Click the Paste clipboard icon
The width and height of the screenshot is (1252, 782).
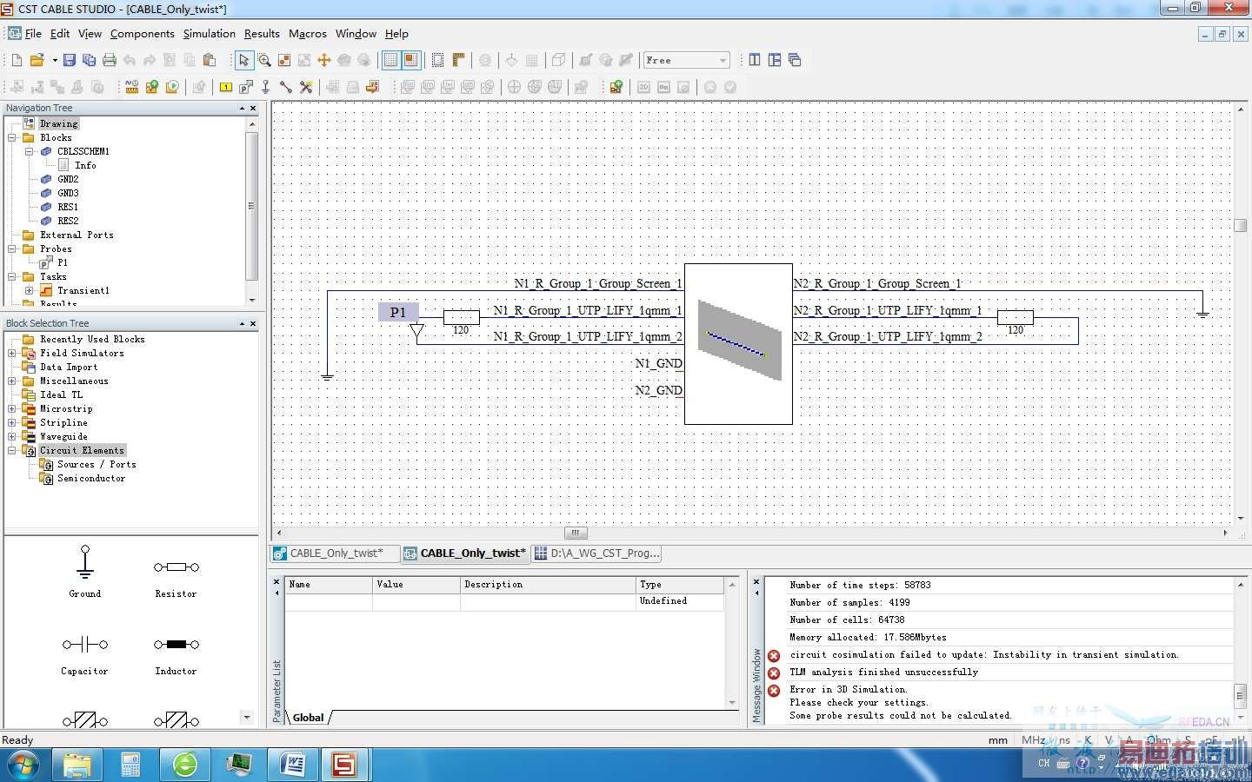pyautogui.click(x=209, y=60)
